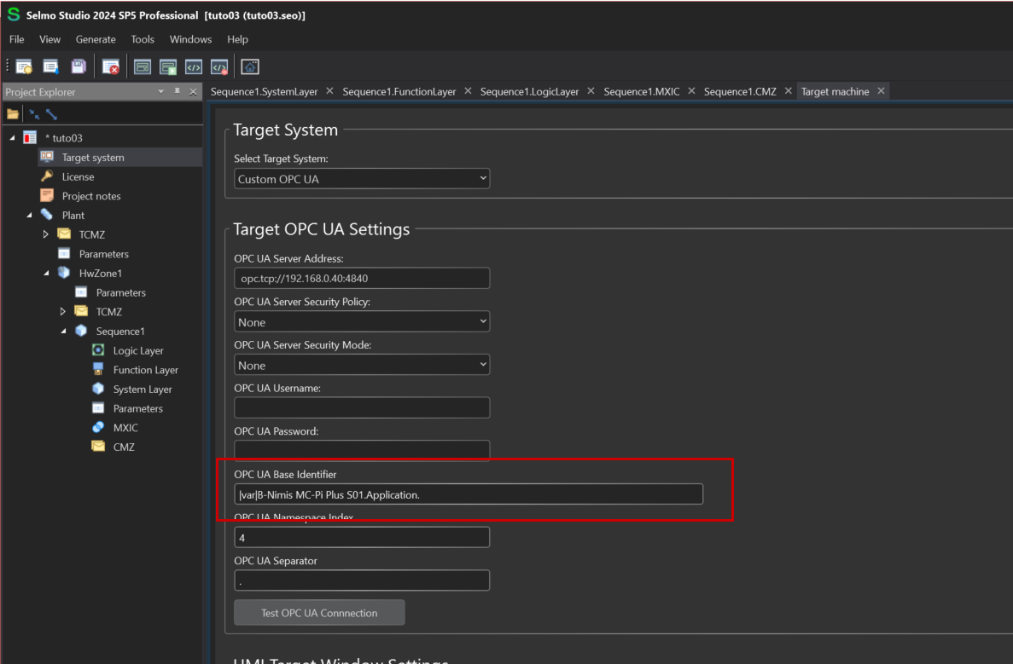Click the OPC UA Namespace Index field
1013x664 pixels.
[362, 538]
